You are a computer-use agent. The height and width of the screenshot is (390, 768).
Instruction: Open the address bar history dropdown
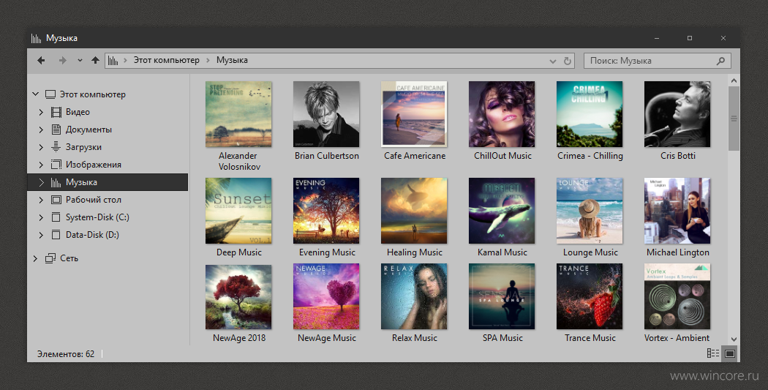pyautogui.click(x=553, y=61)
